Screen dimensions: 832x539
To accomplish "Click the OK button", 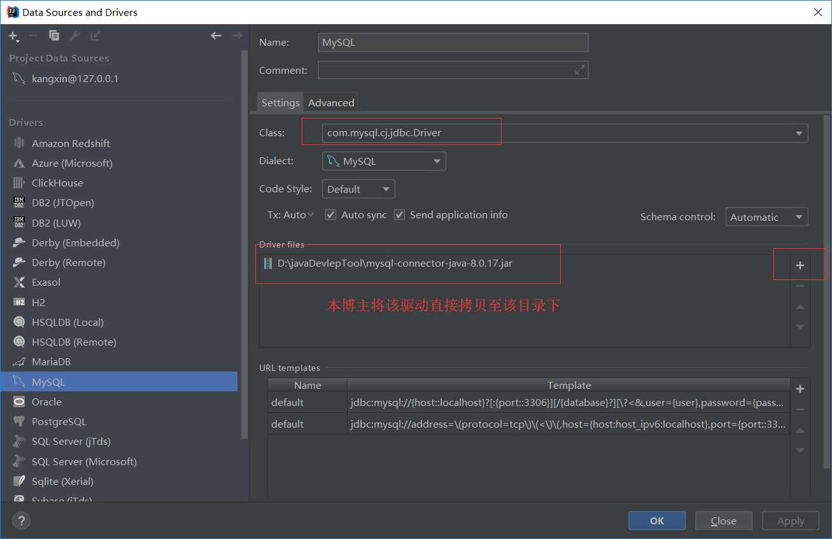I will (657, 521).
